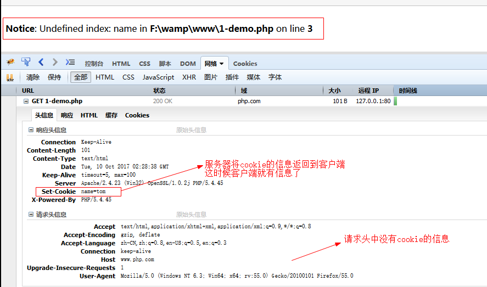The image size is (487, 287).
Task: Open the top-level Cookies panel tab
Action: point(245,64)
